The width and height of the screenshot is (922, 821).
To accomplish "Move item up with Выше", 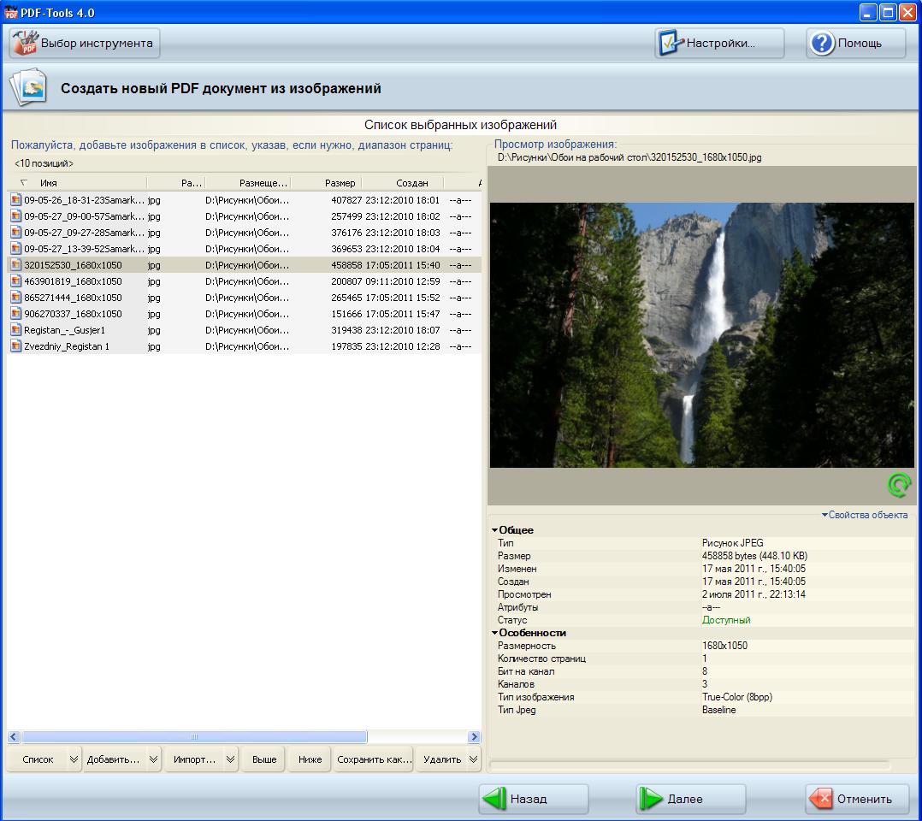I will click(x=264, y=759).
